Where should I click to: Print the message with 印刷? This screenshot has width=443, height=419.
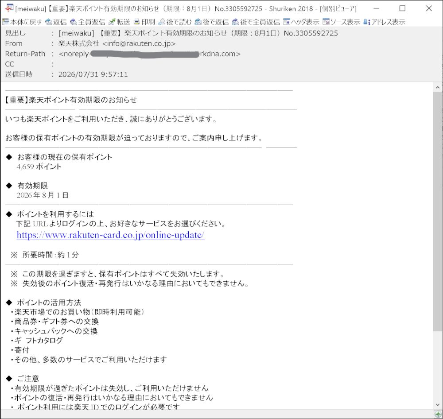[144, 22]
